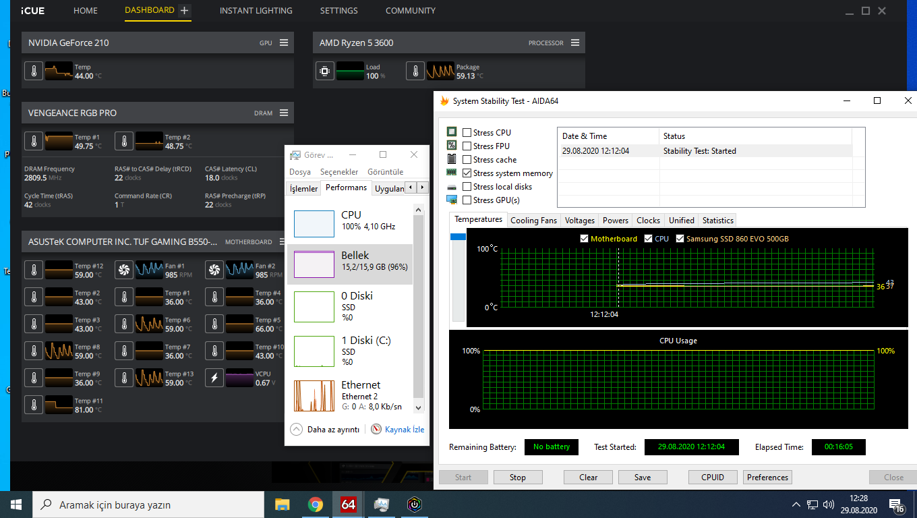Open VENGEANCE RGB PRO panel menu
This screenshot has width=917, height=518.
pos(284,113)
